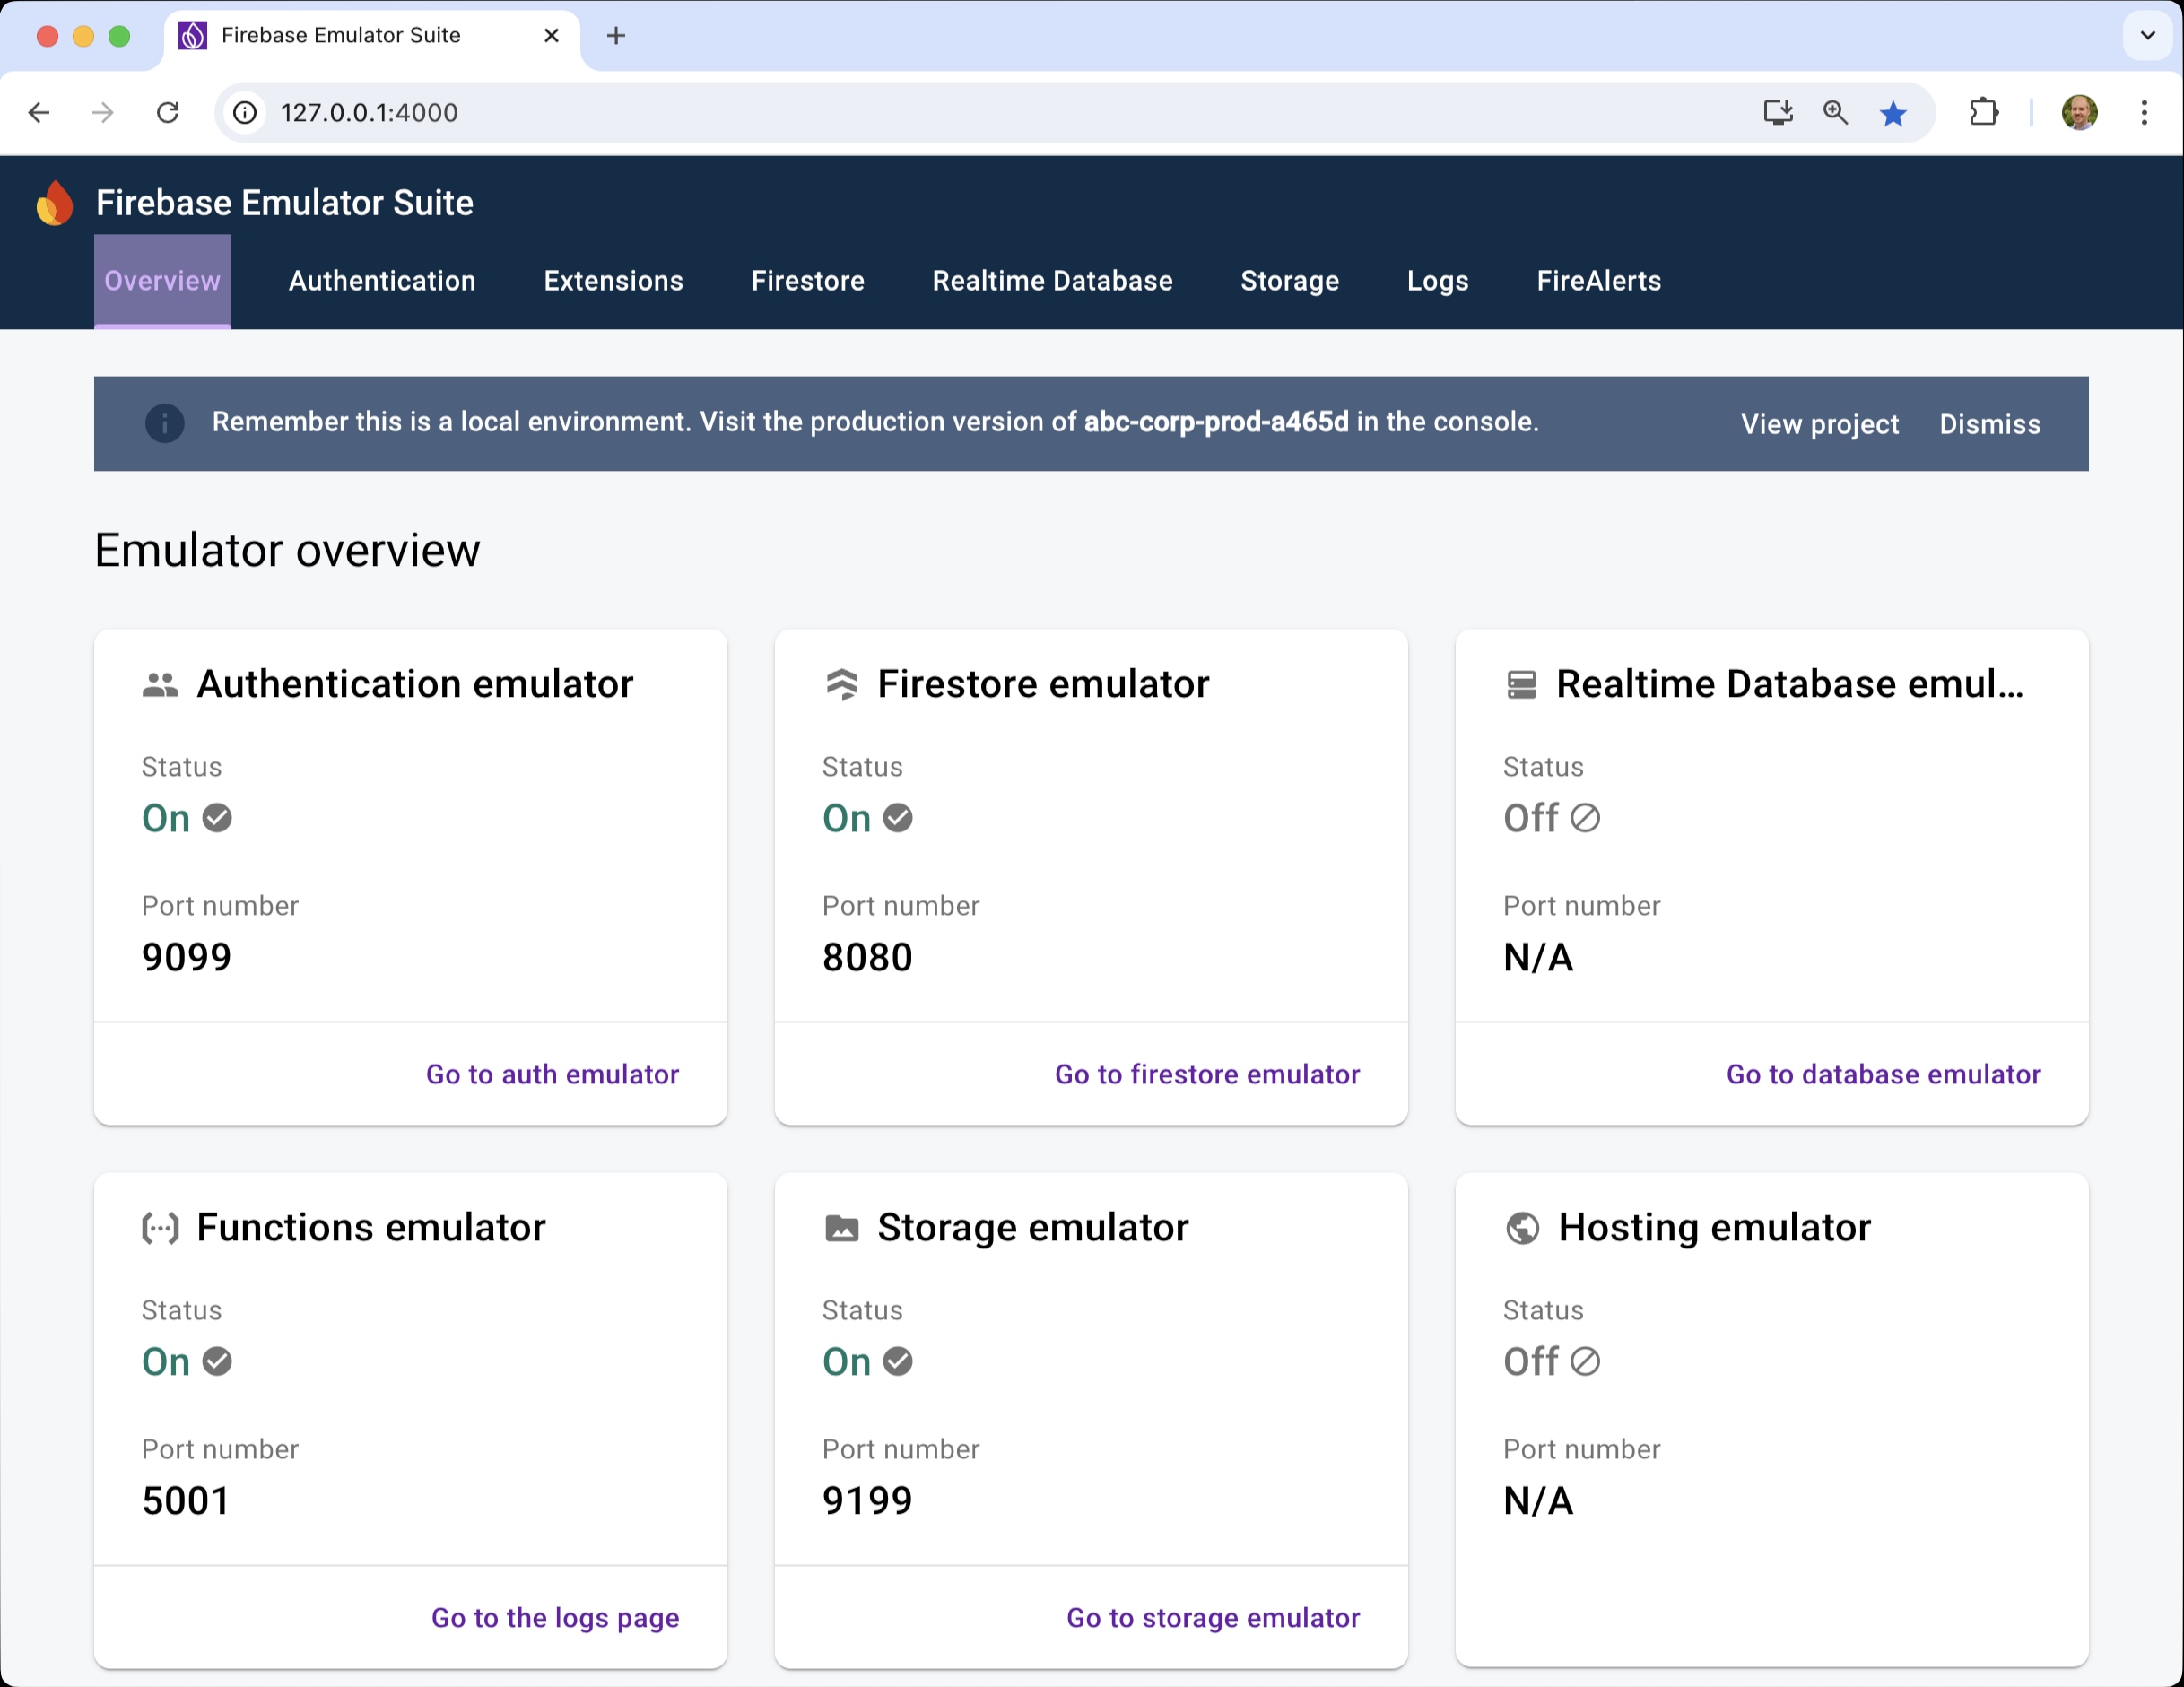Click Go to firestore emulator link

(x=1207, y=1074)
